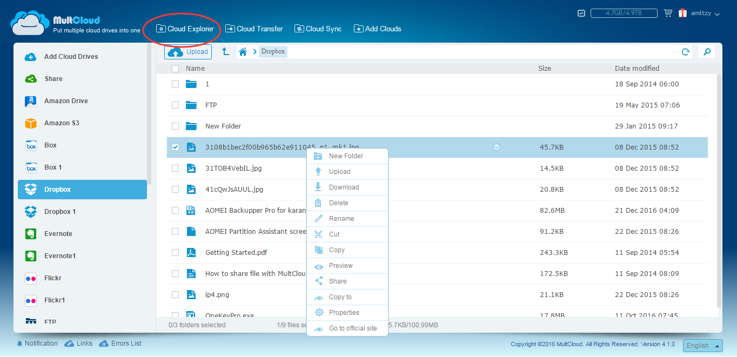Click the home icon in the breadcrumb
Viewport: 737px width, 357px height.
pos(243,52)
